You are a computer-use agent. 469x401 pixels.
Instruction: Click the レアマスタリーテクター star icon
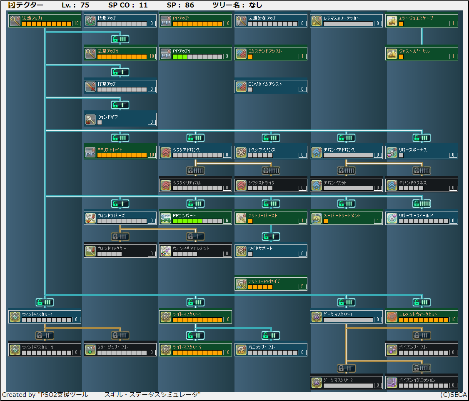point(317,21)
